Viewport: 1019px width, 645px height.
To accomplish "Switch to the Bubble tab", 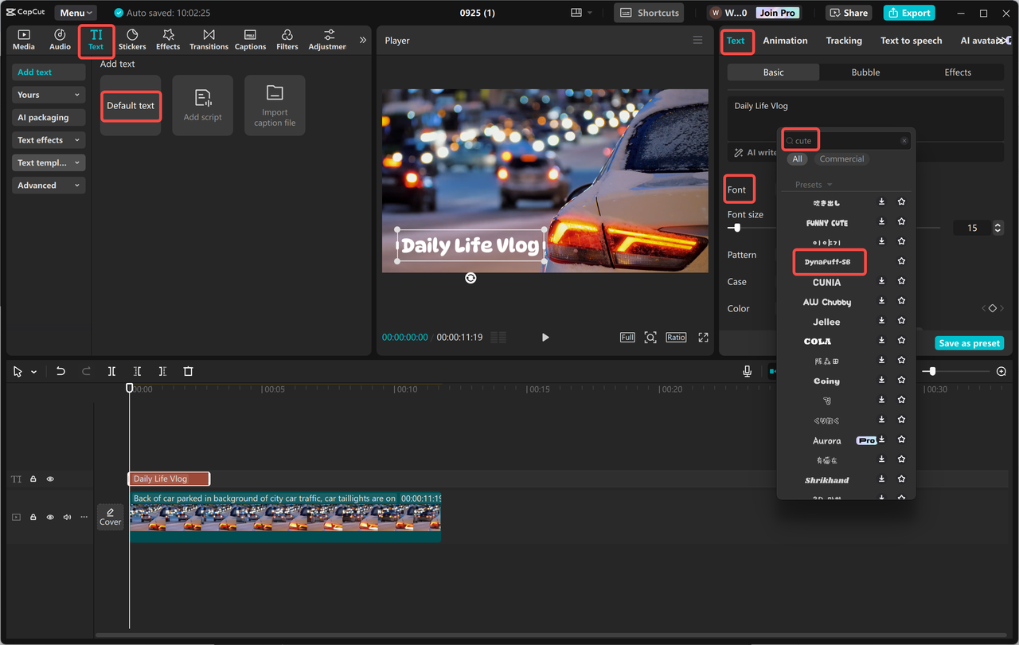I will click(865, 72).
